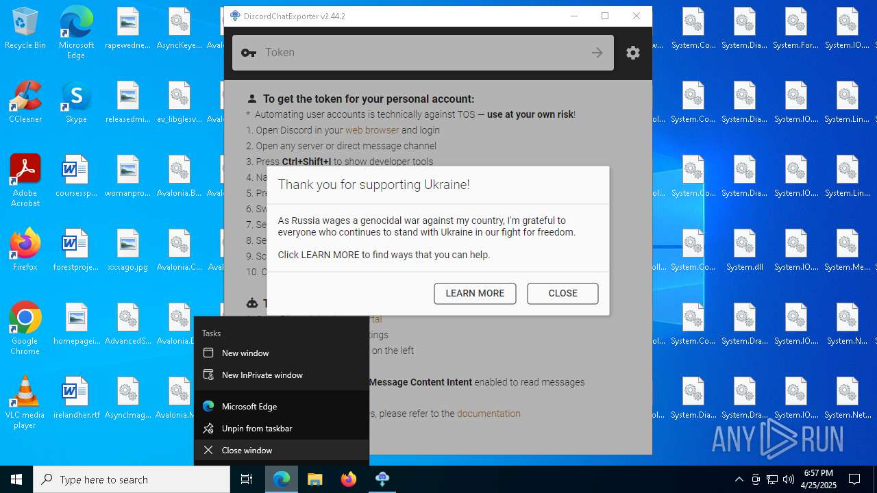Select System.Net desktop file icon
877x493 pixels.
848,398
